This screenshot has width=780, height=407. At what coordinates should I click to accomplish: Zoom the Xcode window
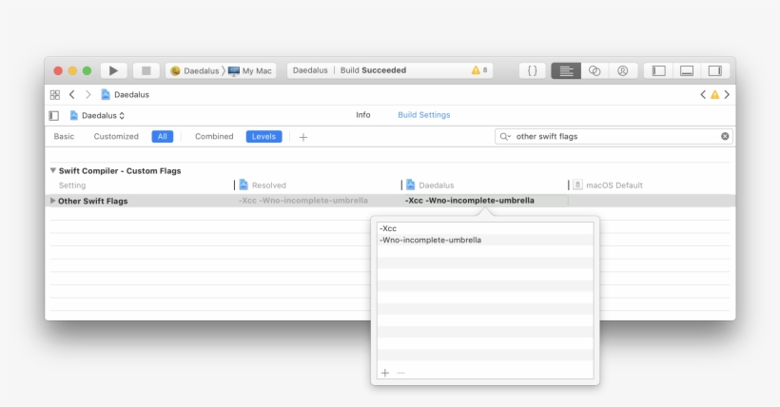pos(88,70)
